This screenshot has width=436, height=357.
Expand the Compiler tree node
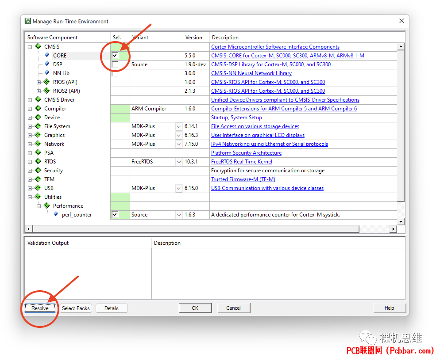pyautogui.click(x=30, y=109)
